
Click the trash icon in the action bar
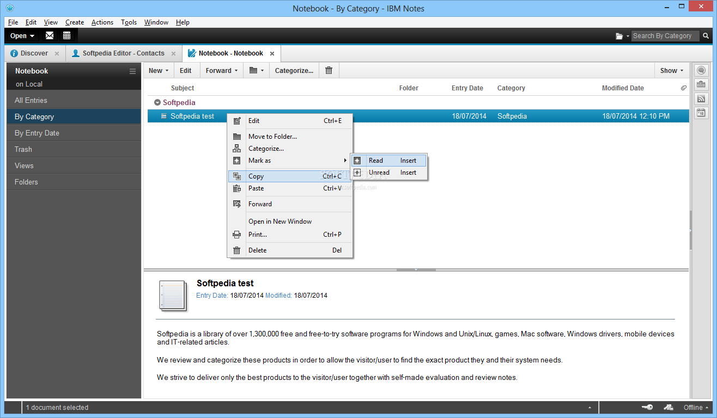pyautogui.click(x=329, y=70)
